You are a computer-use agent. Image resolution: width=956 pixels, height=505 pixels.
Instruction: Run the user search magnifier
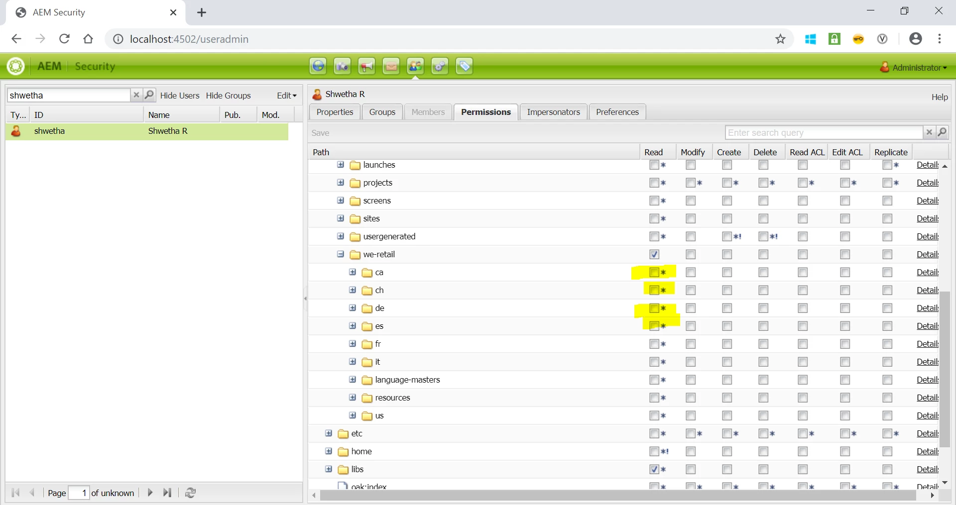(149, 95)
